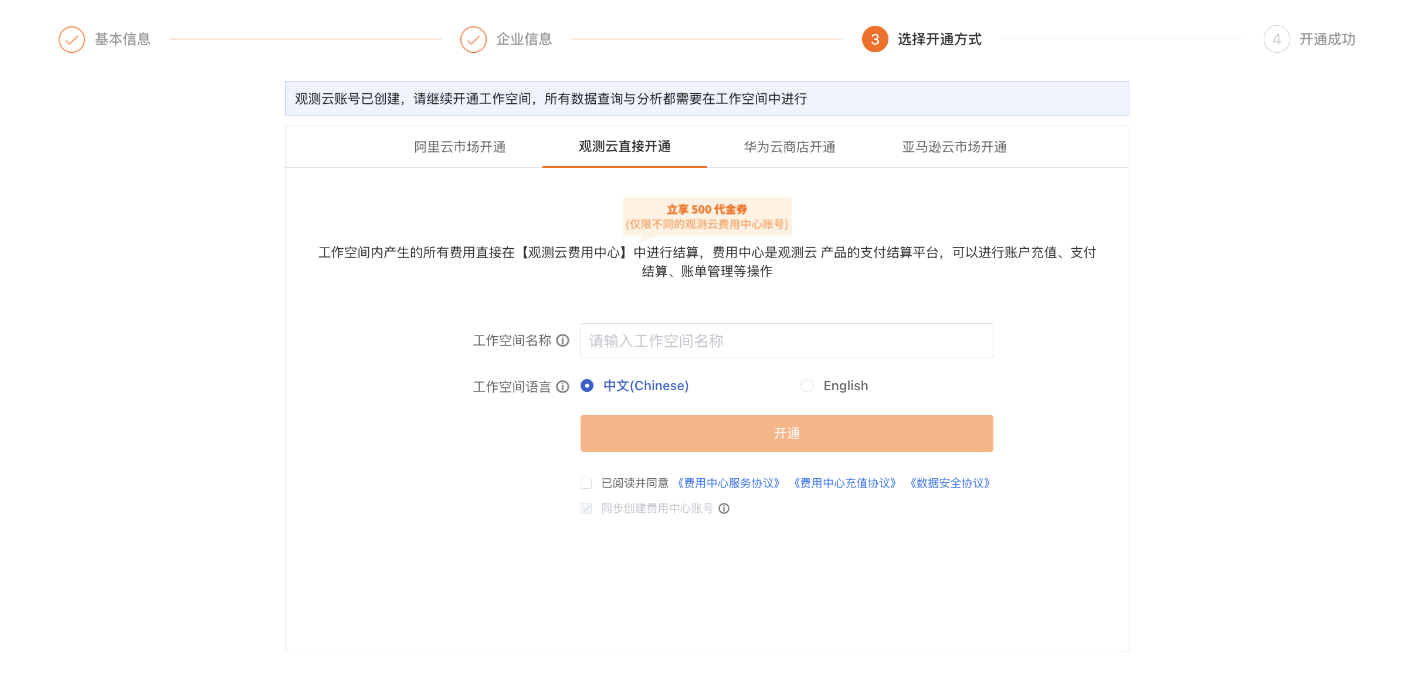Check the 已阅读并同意 agreement checkbox
The height and width of the screenshot is (683, 1425).
586,483
